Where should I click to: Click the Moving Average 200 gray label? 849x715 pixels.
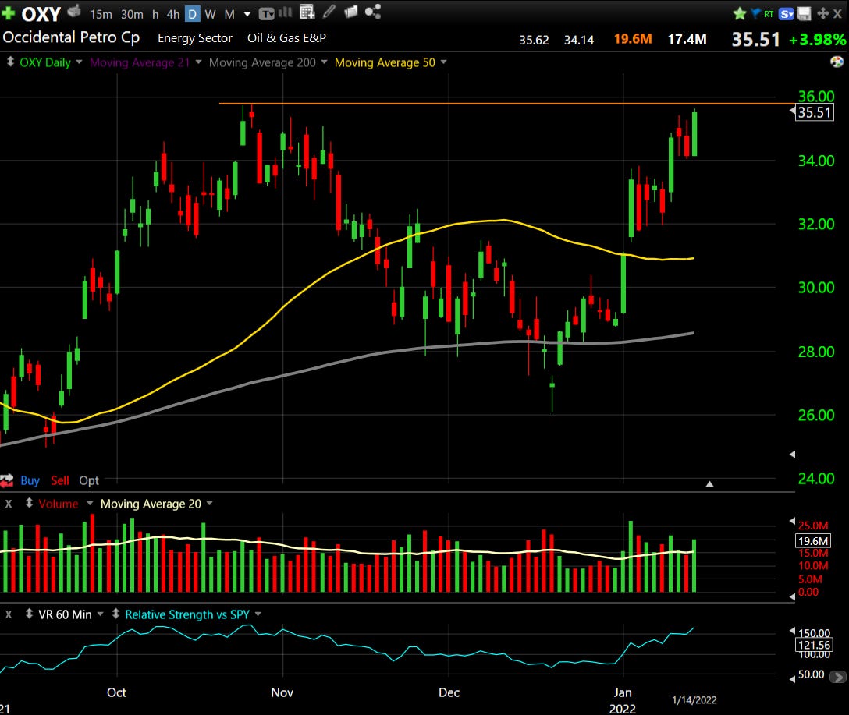(x=262, y=62)
